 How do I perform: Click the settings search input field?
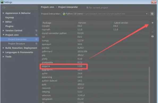pyautogui.click(x=20, y=7)
